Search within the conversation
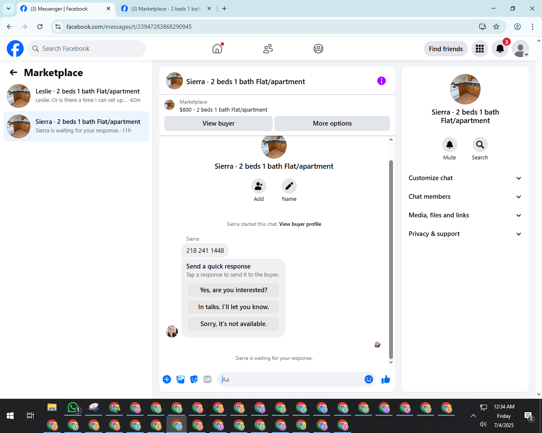 click(480, 145)
